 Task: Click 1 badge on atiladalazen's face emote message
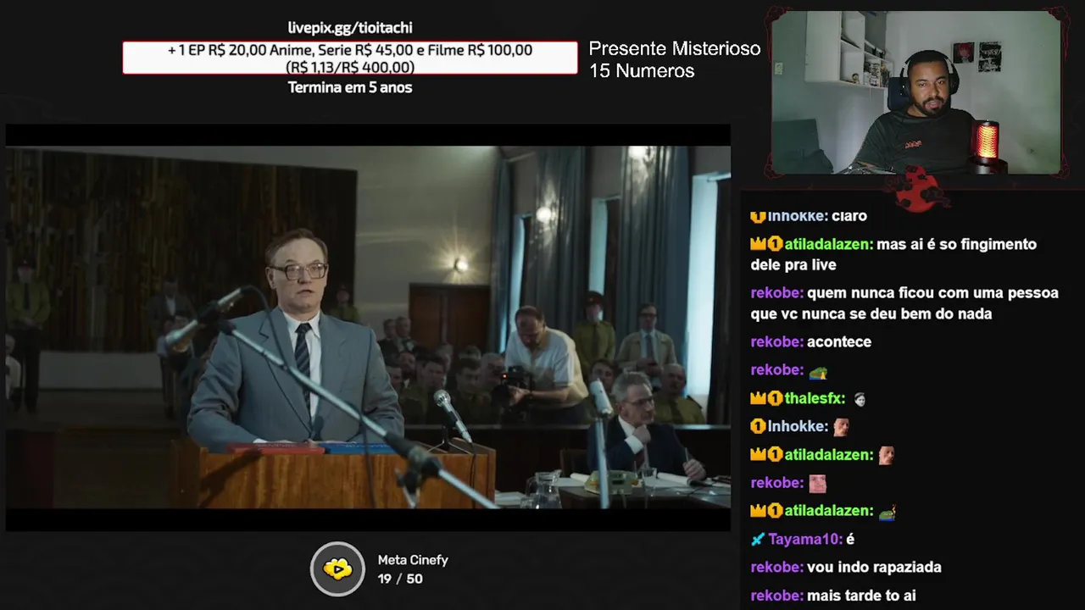click(775, 455)
